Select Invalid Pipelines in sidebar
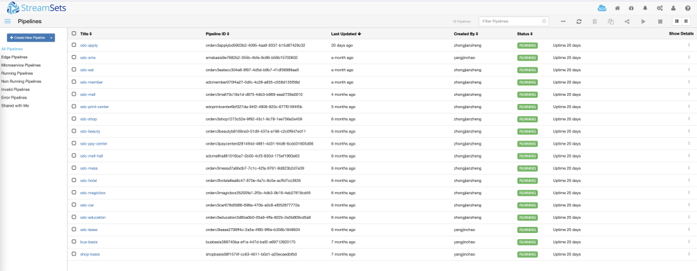 16,89
